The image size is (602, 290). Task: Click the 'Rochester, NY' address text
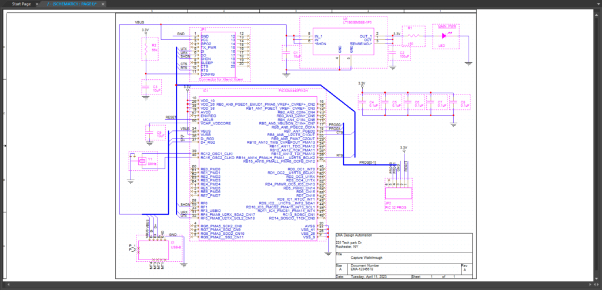(x=347, y=247)
